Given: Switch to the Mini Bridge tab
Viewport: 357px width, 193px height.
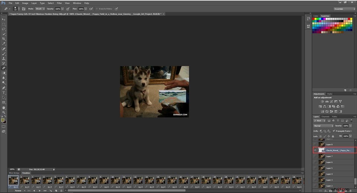Looking at the screenshot, I should [14, 173].
